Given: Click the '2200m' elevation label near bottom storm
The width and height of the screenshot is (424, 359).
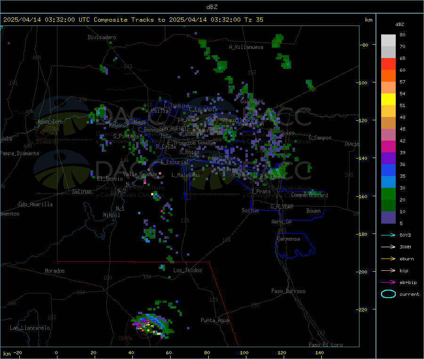Looking at the screenshot, I should pyautogui.click(x=125, y=338).
